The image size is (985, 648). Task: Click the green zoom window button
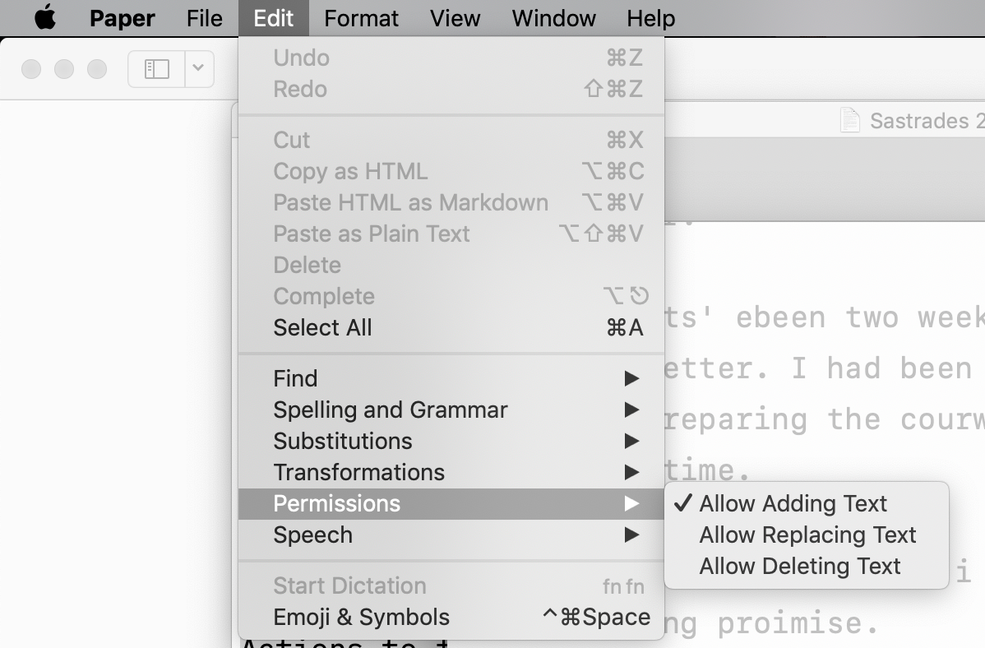click(x=97, y=68)
